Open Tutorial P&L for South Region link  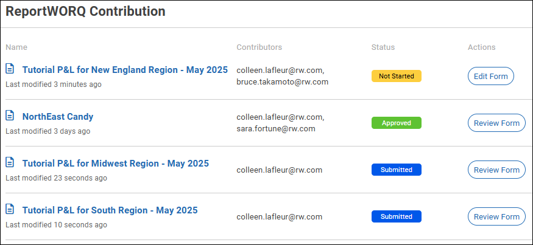tap(110, 210)
